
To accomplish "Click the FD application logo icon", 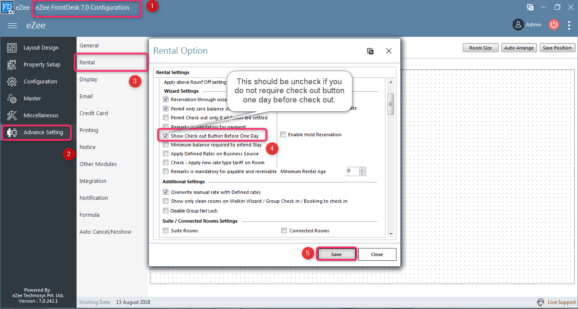I will tap(7, 7).
